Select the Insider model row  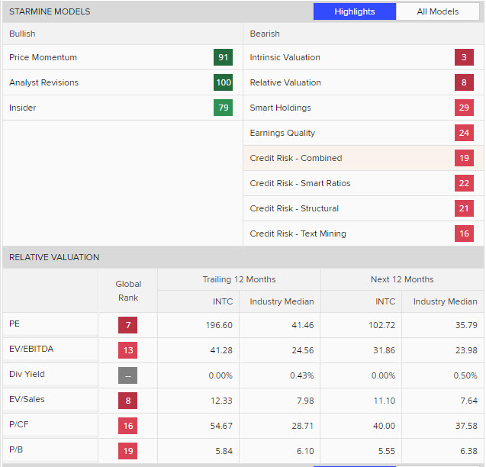pyautogui.click(x=123, y=108)
